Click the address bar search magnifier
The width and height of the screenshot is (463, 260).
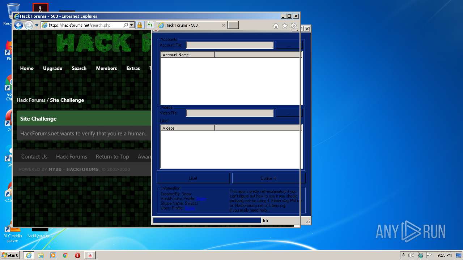[126, 25]
